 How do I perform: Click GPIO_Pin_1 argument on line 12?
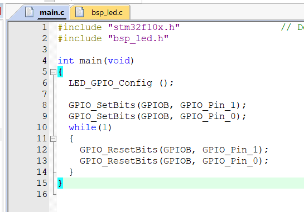pyautogui.click(x=230, y=150)
